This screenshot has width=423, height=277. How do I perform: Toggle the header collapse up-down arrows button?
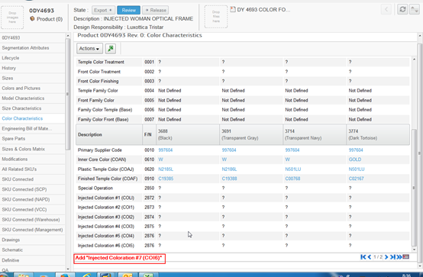(415, 9)
